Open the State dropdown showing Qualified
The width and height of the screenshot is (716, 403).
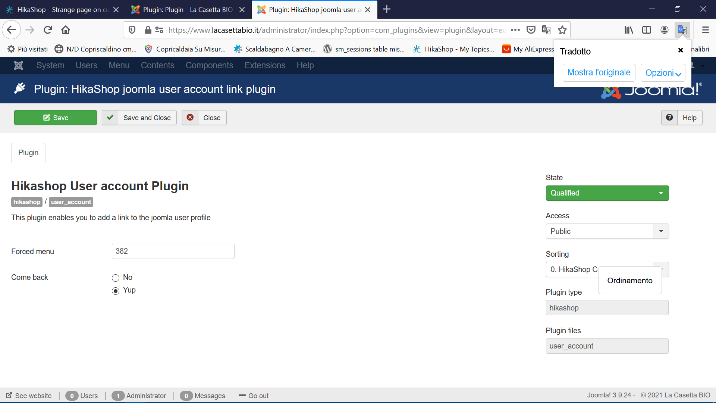607,193
